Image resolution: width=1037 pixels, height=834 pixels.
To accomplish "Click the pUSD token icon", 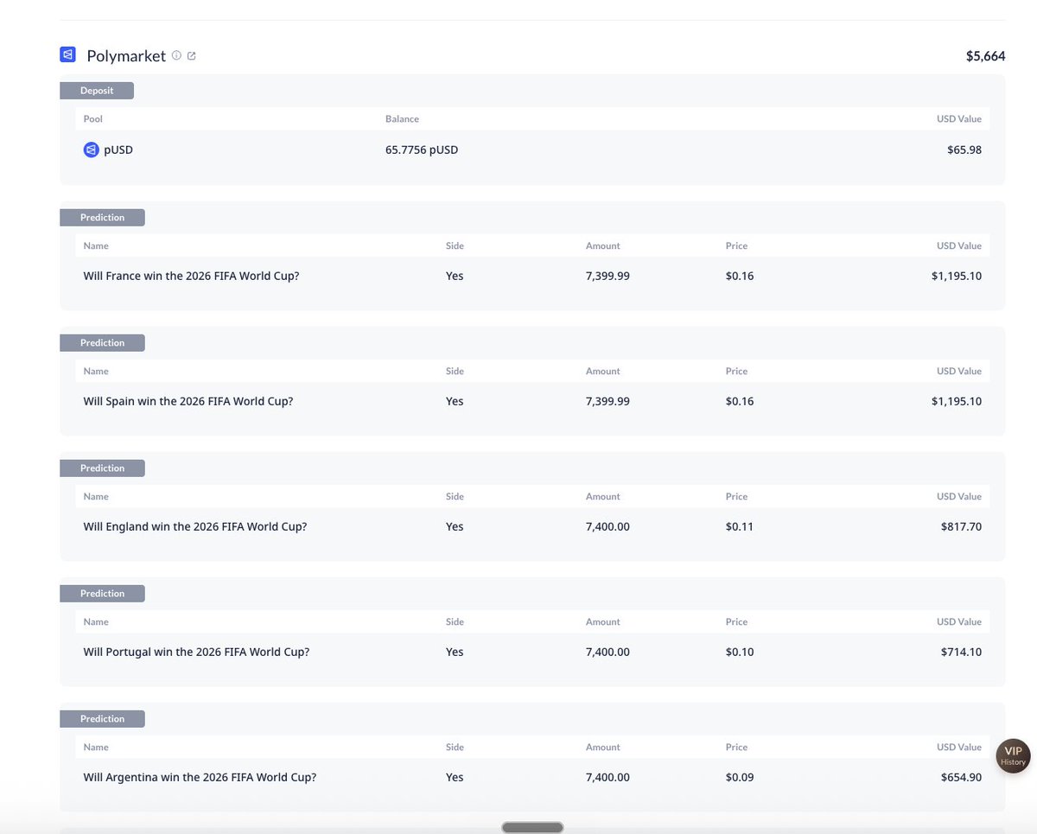I will coord(92,150).
